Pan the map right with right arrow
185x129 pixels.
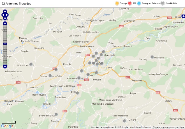(x=7, y=15)
